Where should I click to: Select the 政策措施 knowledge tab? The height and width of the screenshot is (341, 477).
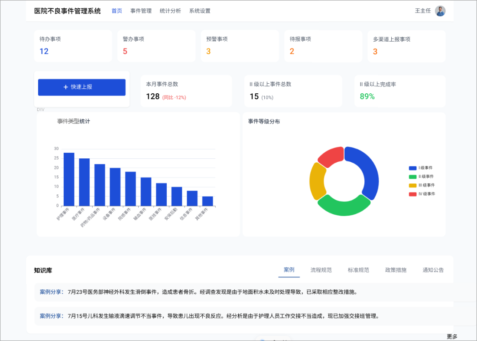click(x=395, y=269)
